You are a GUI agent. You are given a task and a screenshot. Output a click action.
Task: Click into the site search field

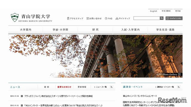(x=147, y=18)
